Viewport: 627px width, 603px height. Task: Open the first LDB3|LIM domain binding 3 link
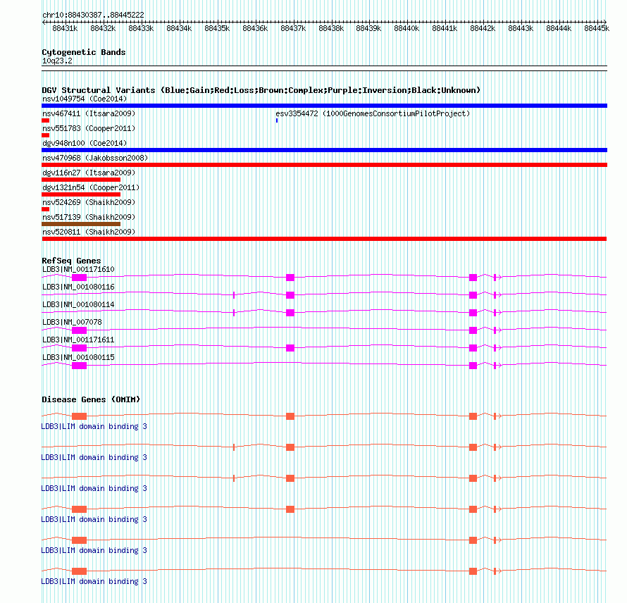click(94, 427)
